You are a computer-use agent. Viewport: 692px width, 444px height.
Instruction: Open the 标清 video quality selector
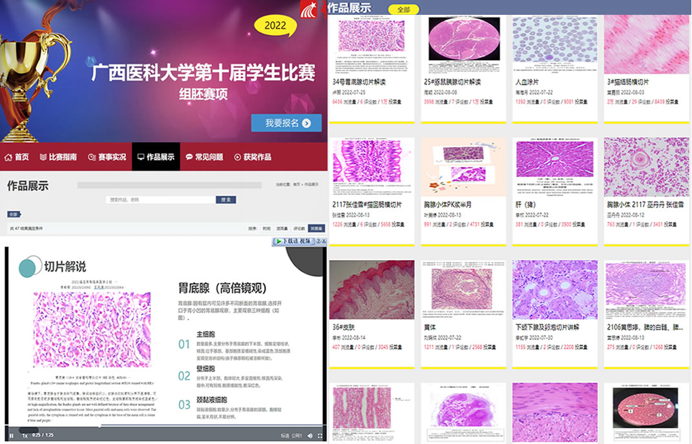point(285,436)
